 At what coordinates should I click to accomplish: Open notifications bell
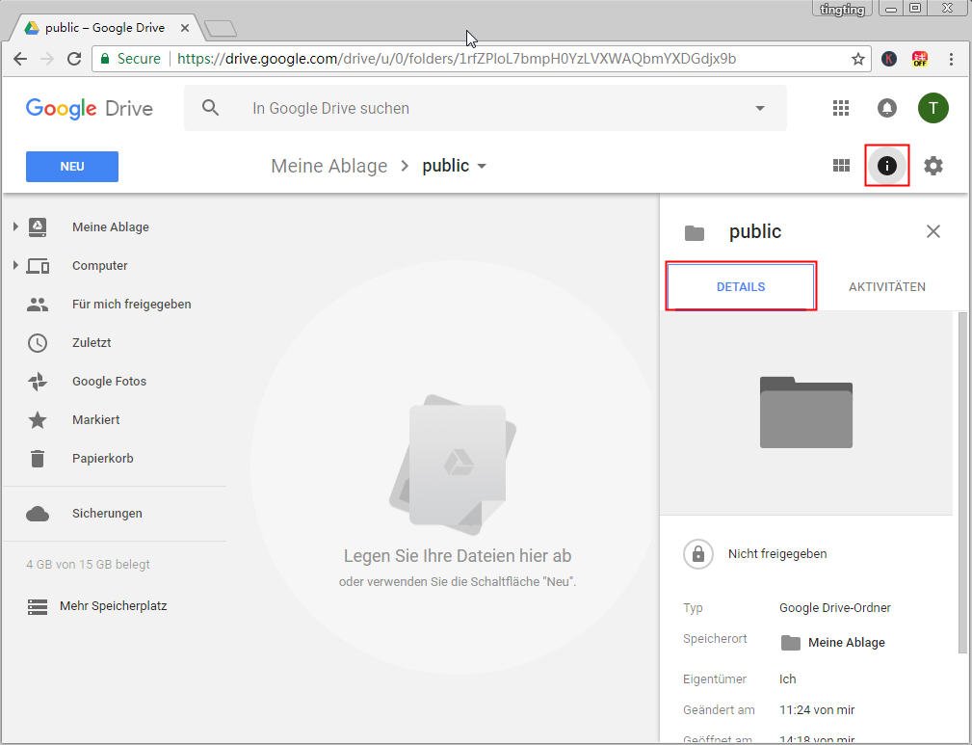[x=887, y=108]
